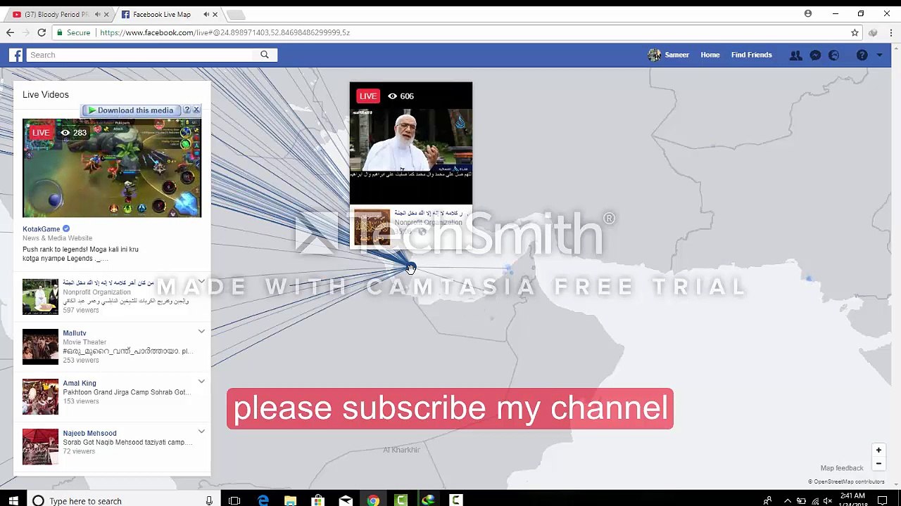Open the Mail app on taskbar
This screenshot has width=901, height=506.
[345, 500]
